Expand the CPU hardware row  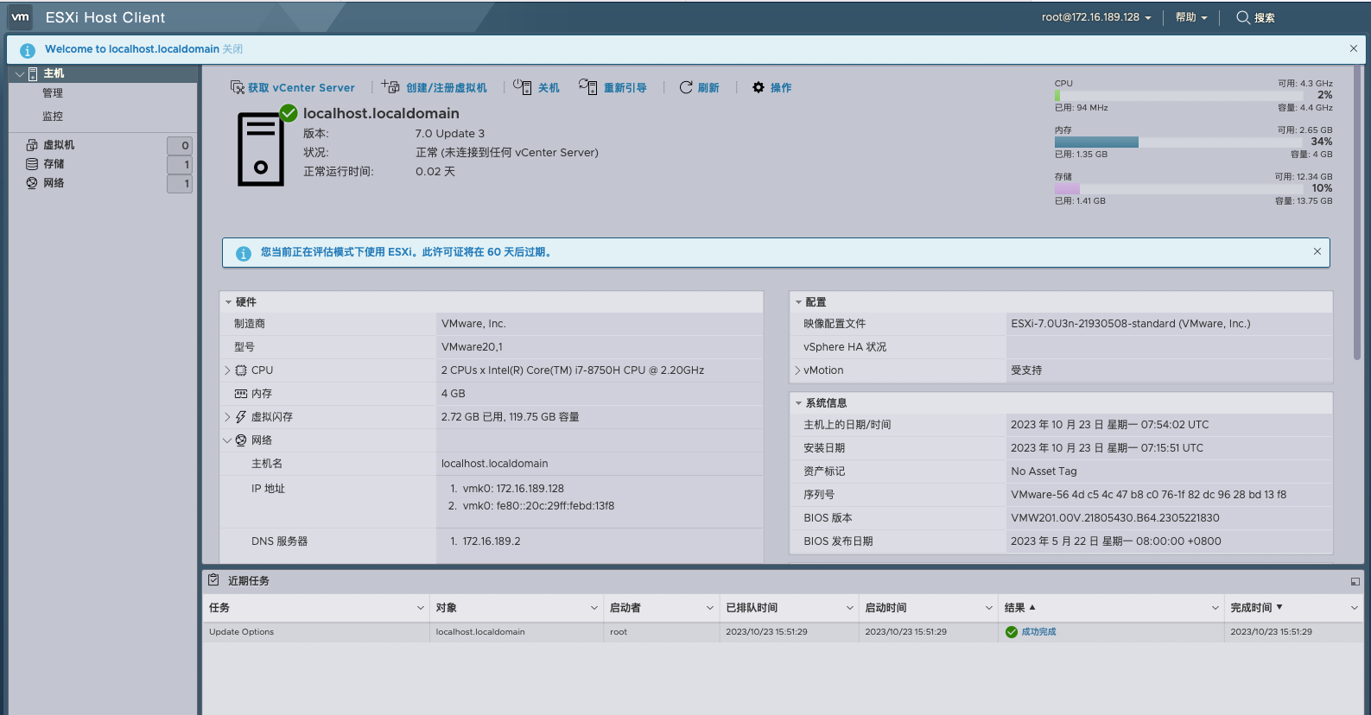(227, 370)
